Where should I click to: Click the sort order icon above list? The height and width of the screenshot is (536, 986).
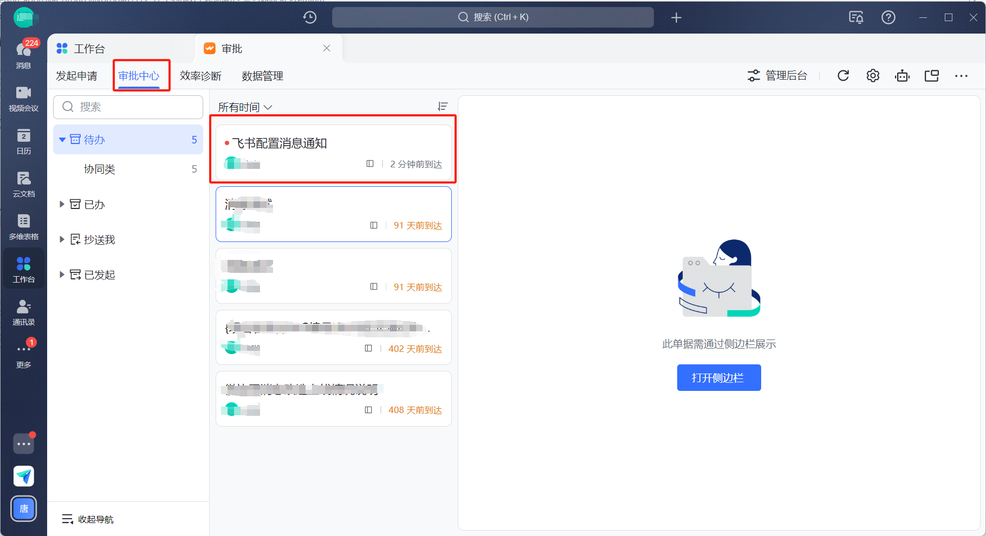[x=443, y=107]
